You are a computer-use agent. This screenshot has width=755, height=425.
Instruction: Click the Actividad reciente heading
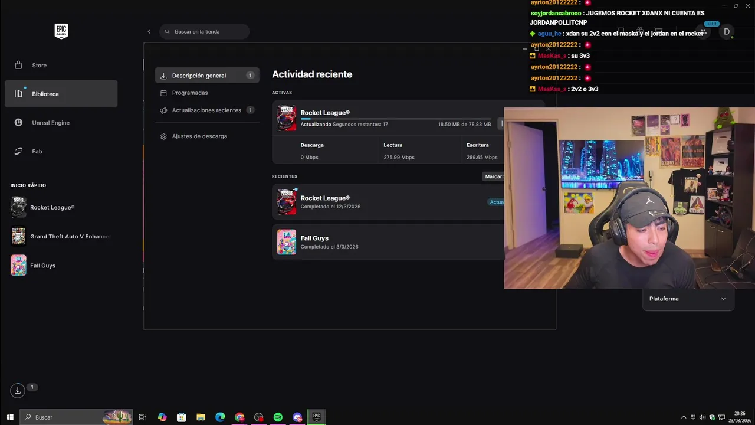pos(312,74)
